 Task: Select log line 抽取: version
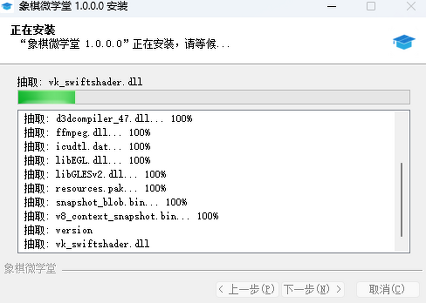click(59, 230)
